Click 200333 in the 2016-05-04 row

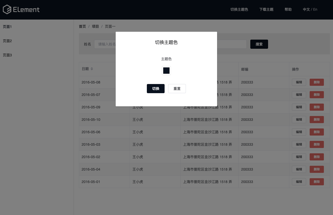(x=247, y=169)
